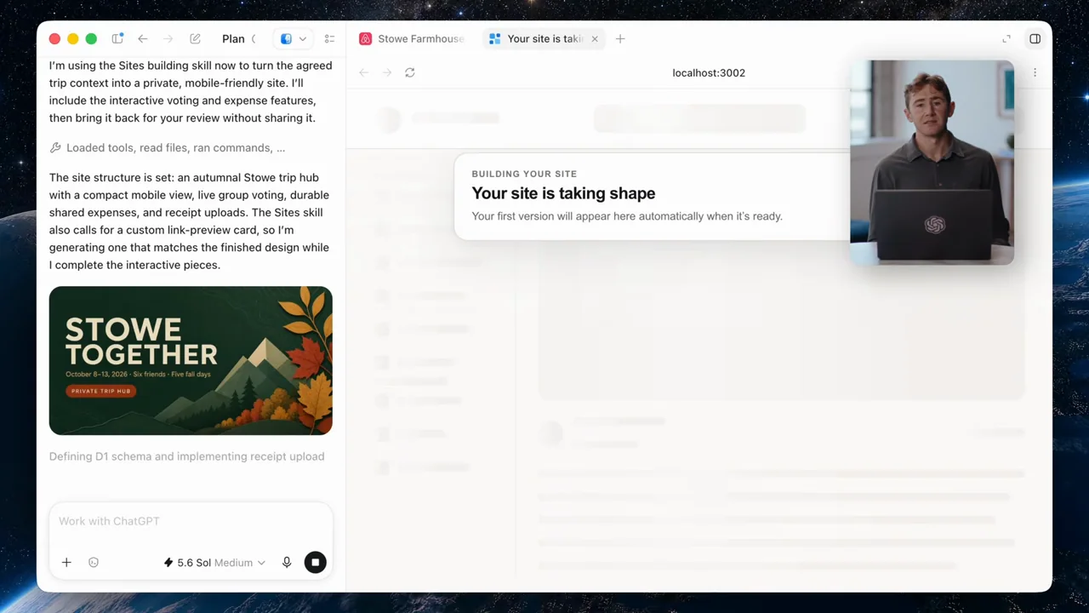Click the BUILDING YOUR SITE label
Image resolution: width=1089 pixels, height=613 pixels.
coord(524,174)
